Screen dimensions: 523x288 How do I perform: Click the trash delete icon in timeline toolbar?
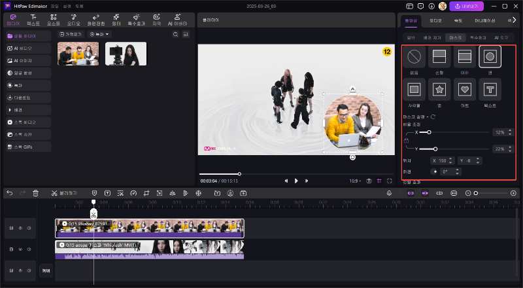(x=36, y=193)
